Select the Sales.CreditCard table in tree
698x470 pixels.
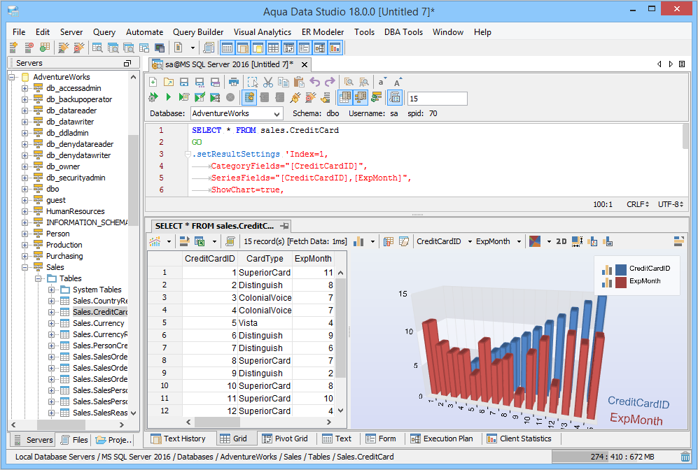coord(99,312)
